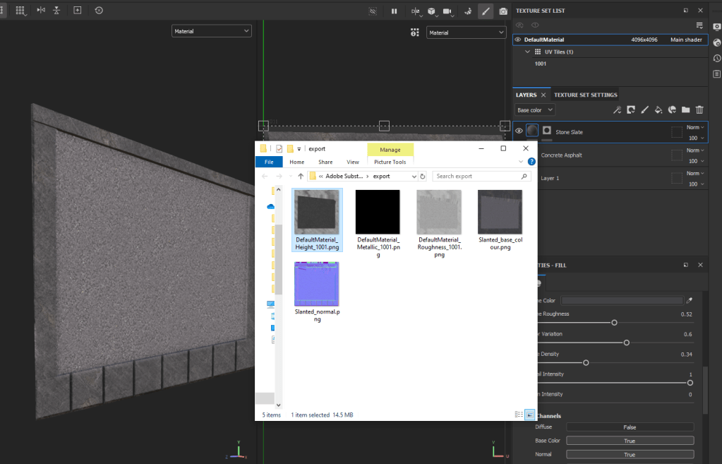The image size is (722, 464).
Task: Toggle vertical symmetry mirror icon
Action: tap(56, 11)
